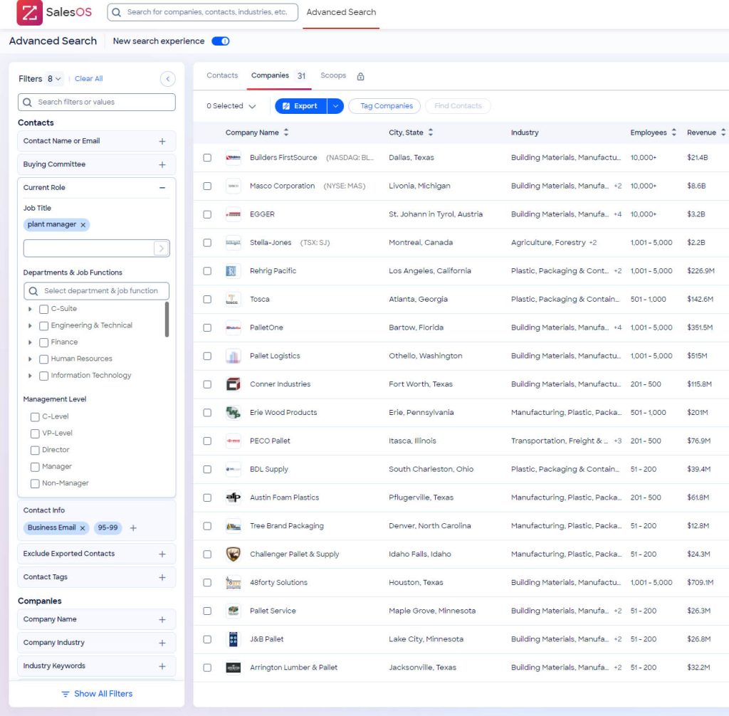Open the Advanced Search top tab

341,12
